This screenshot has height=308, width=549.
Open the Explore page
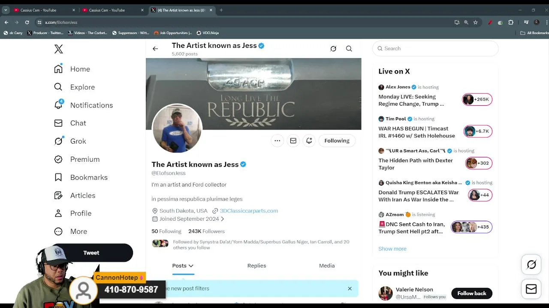[75, 87]
